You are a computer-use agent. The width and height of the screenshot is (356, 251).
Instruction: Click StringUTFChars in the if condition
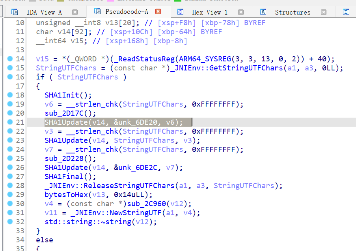click(x=88, y=77)
